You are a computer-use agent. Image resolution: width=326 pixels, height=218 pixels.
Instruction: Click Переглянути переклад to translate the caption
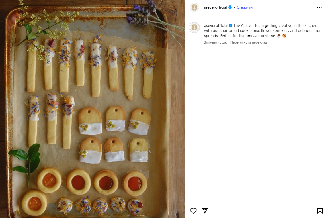(249, 43)
